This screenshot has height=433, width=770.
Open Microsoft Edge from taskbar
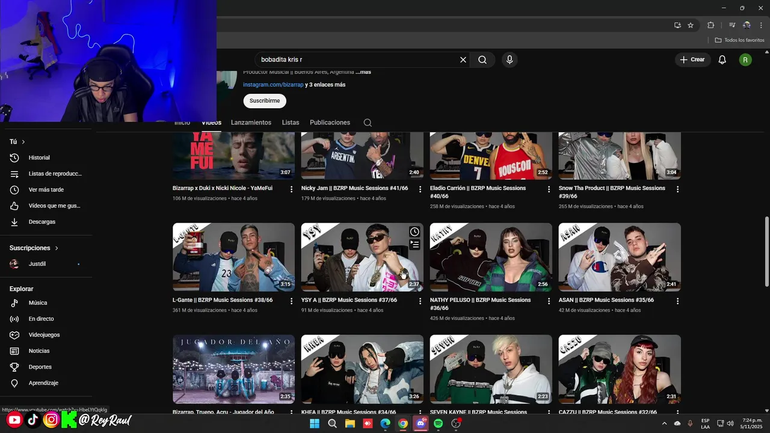click(385, 423)
